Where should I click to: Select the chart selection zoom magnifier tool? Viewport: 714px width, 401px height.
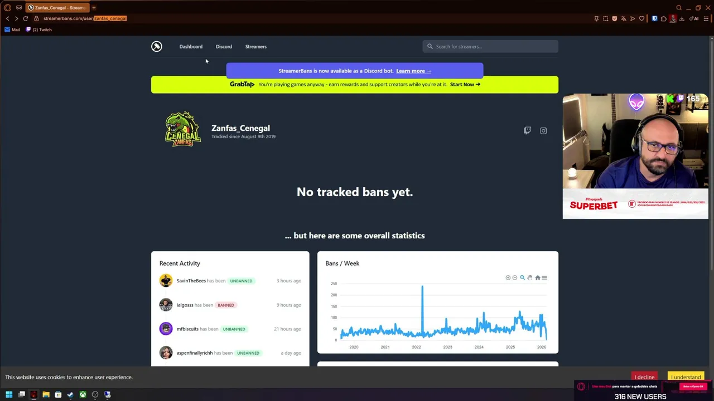coord(523,277)
